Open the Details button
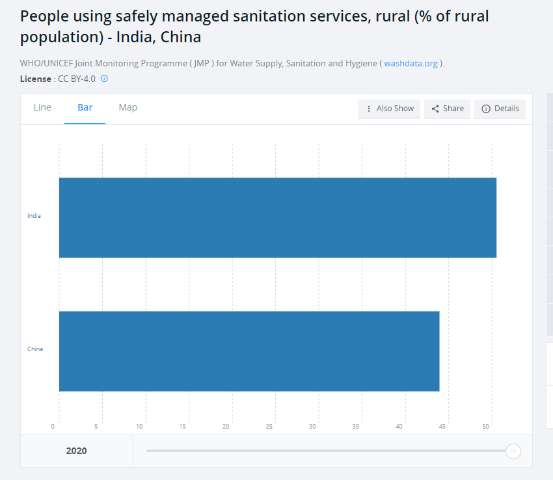 tap(500, 109)
